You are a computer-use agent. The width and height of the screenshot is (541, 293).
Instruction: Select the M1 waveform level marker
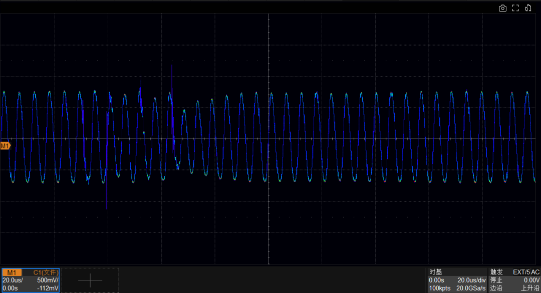(x=5, y=146)
